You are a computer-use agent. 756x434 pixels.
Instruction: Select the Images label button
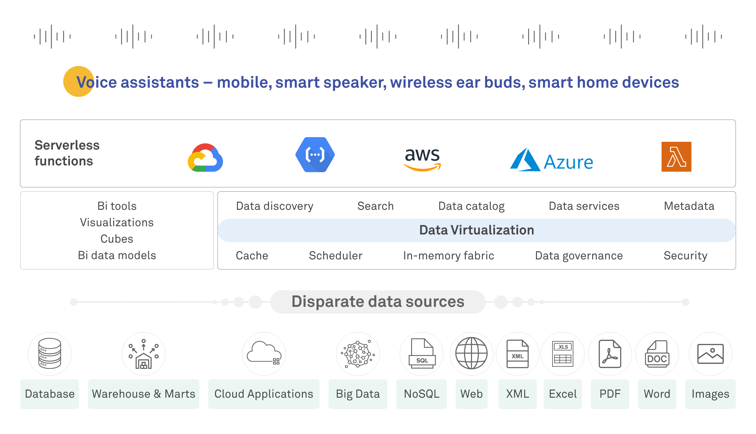tap(710, 394)
